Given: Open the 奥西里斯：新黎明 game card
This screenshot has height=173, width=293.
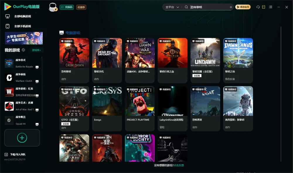Looking at the screenshot, I should (x=238, y=109).
